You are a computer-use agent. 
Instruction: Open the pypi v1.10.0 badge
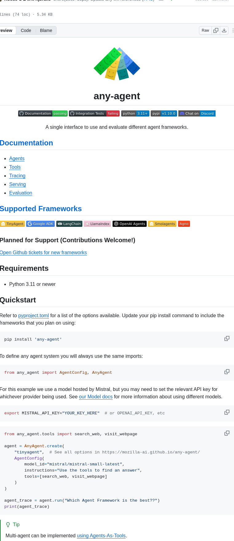point(164,113)
